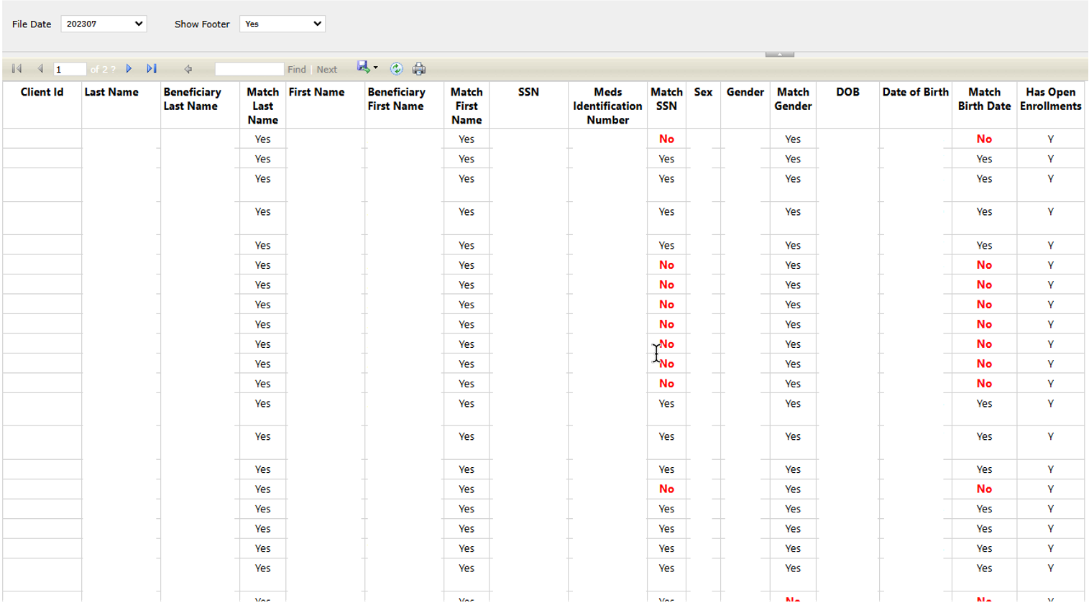Open the File Date dropdown
This screenshot has width=1089, height=608.
point(104,24)
